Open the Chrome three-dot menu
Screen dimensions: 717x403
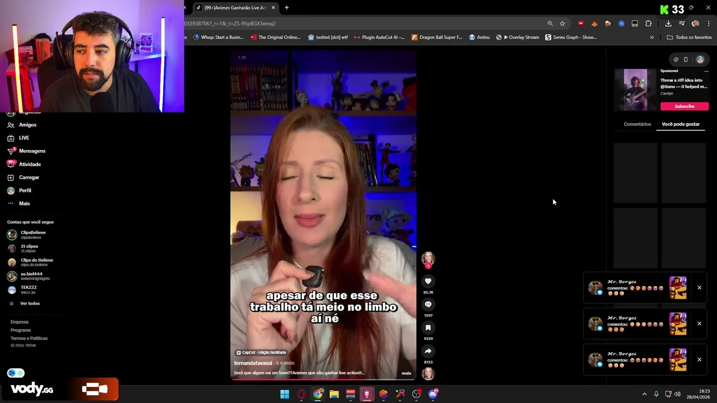pos(709,24)
